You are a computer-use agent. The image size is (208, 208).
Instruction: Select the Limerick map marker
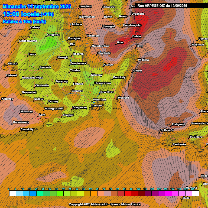click(x=39, y=69)
